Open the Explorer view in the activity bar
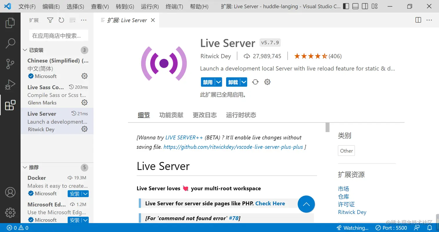This screenshot has height=232, width=439. [x=10, y=23]
